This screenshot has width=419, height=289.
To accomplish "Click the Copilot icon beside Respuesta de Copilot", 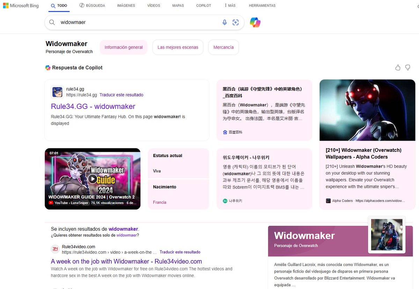I will click(x=48, y=68).
